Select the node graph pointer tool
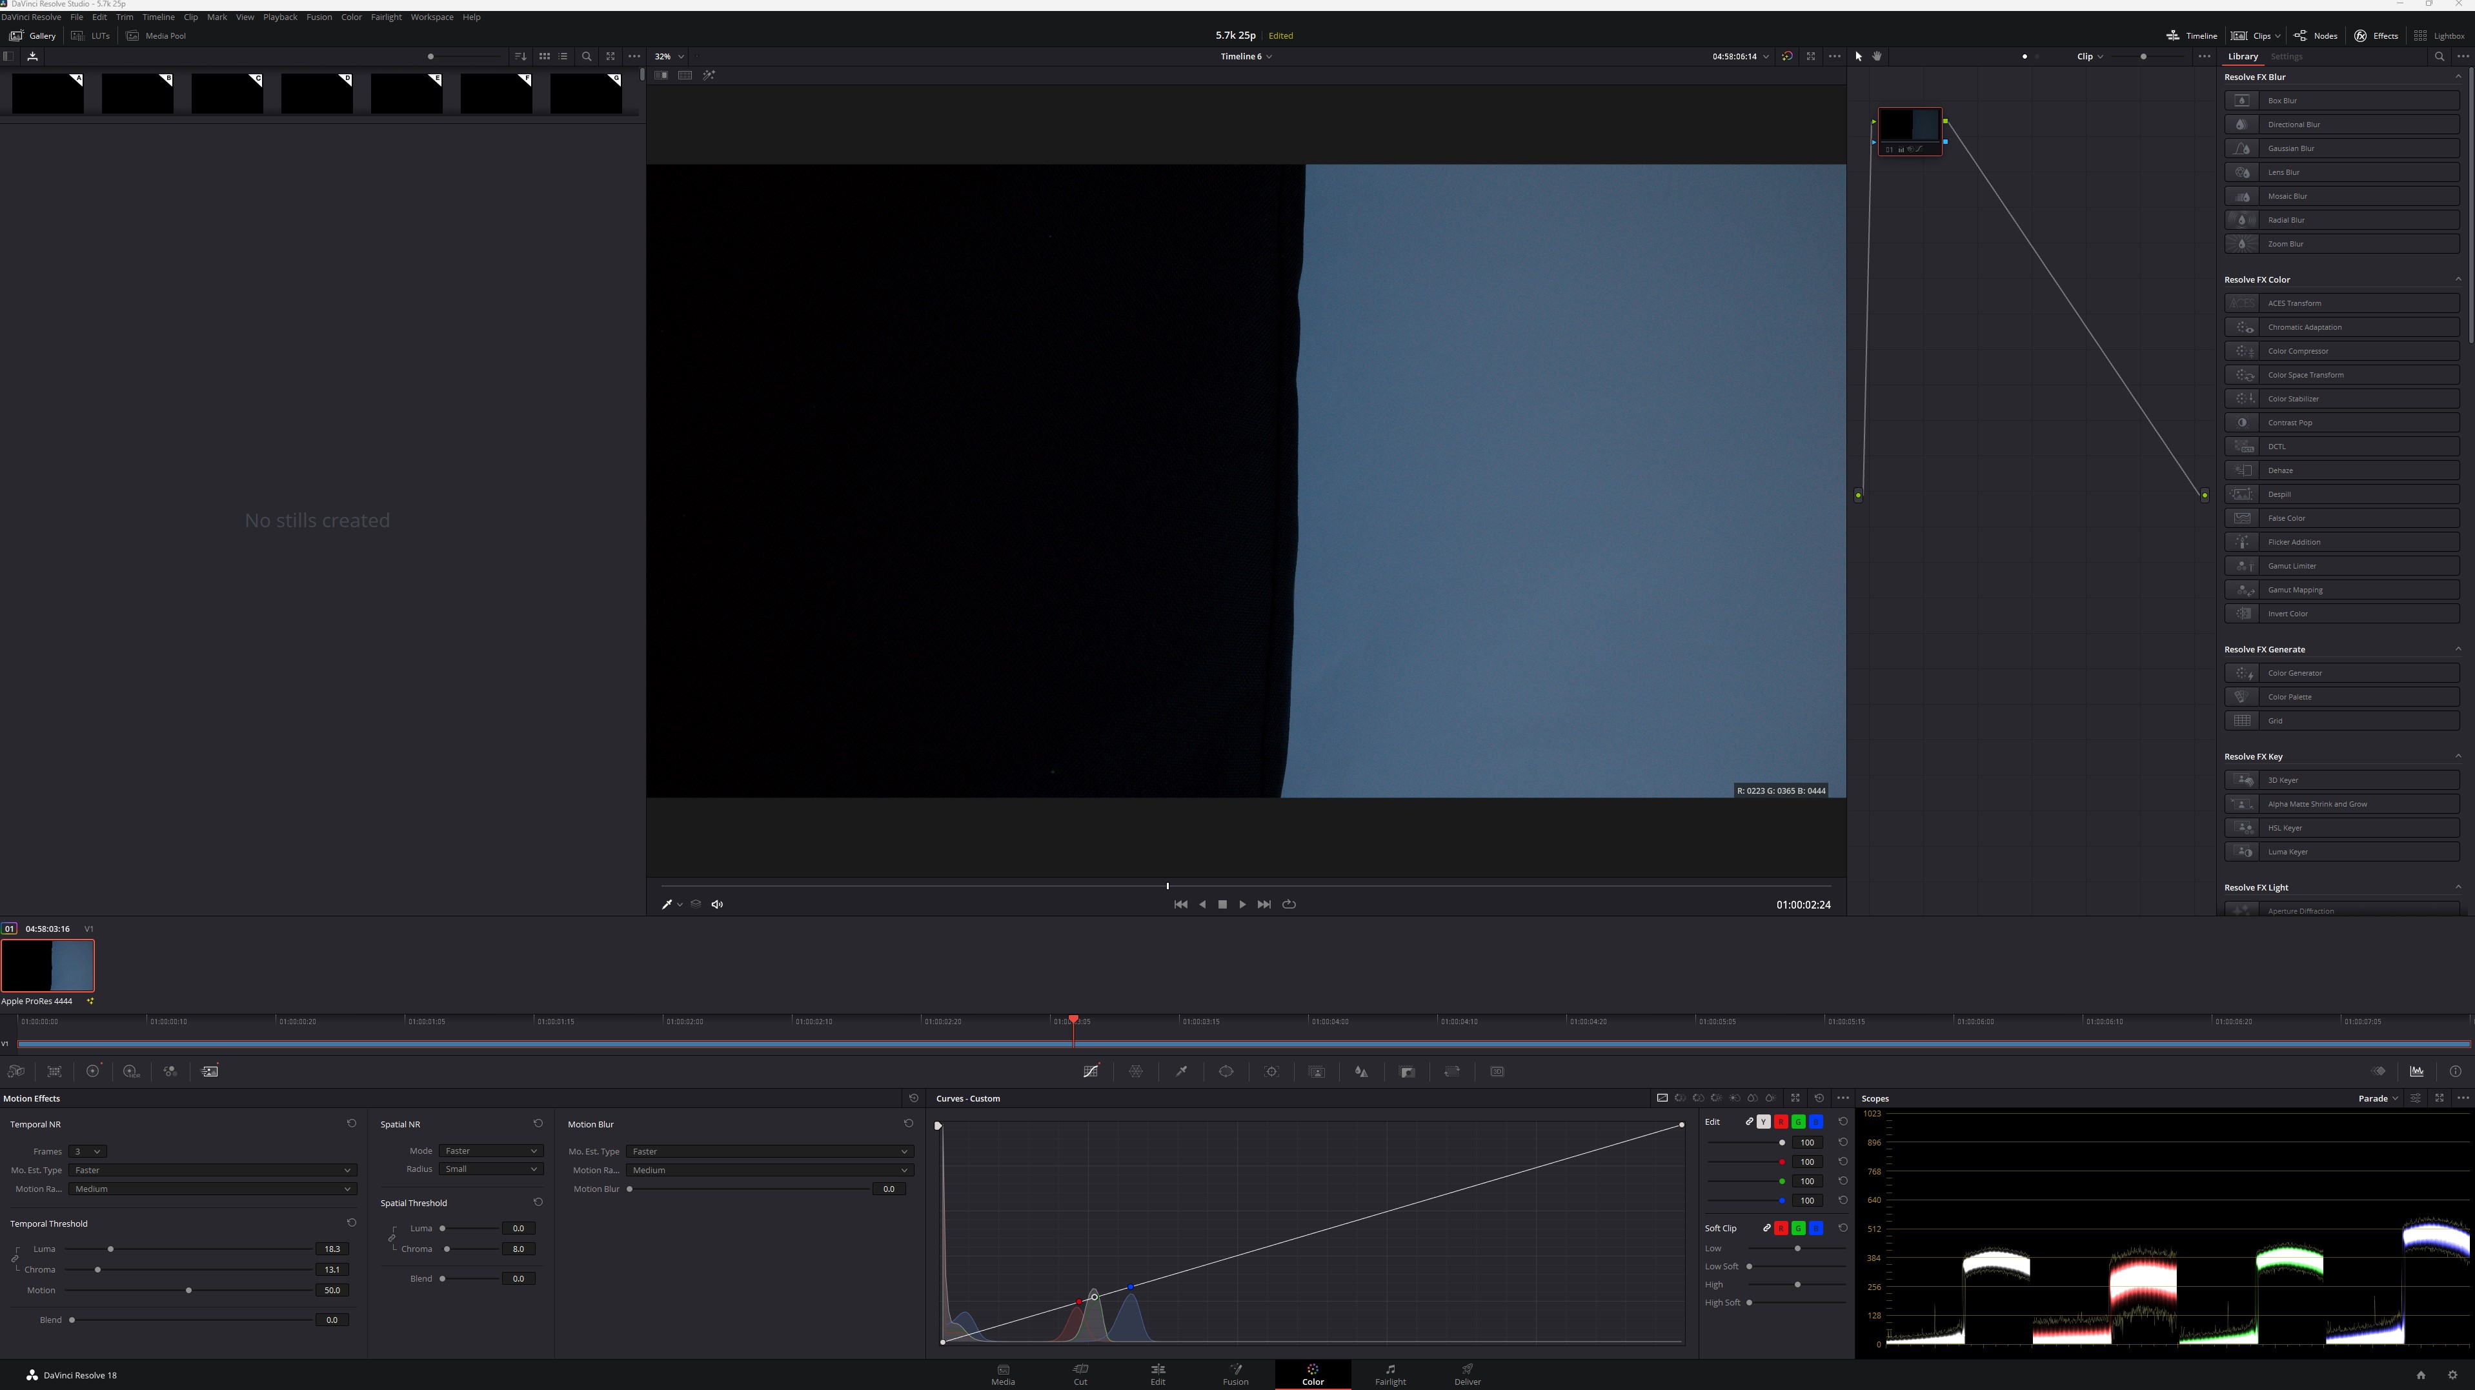Image resolution: width=2475 pixels, height=1390 pixels. pos(1858,55)
